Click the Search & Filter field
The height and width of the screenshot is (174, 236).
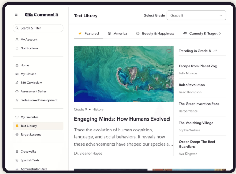38,28
